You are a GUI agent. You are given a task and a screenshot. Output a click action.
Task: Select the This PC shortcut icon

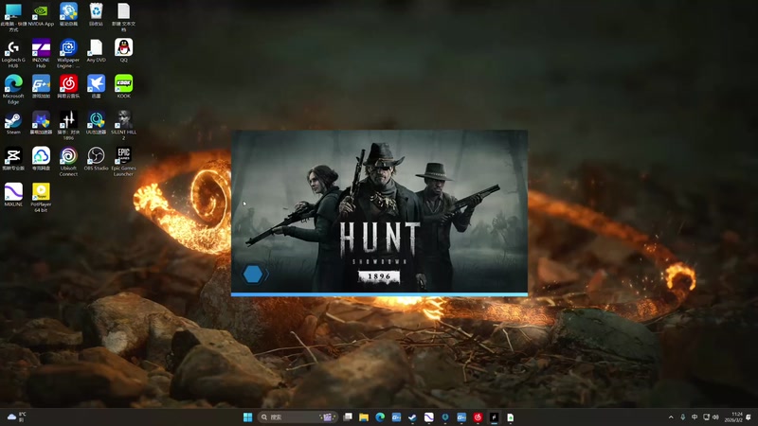pos(13,17)
